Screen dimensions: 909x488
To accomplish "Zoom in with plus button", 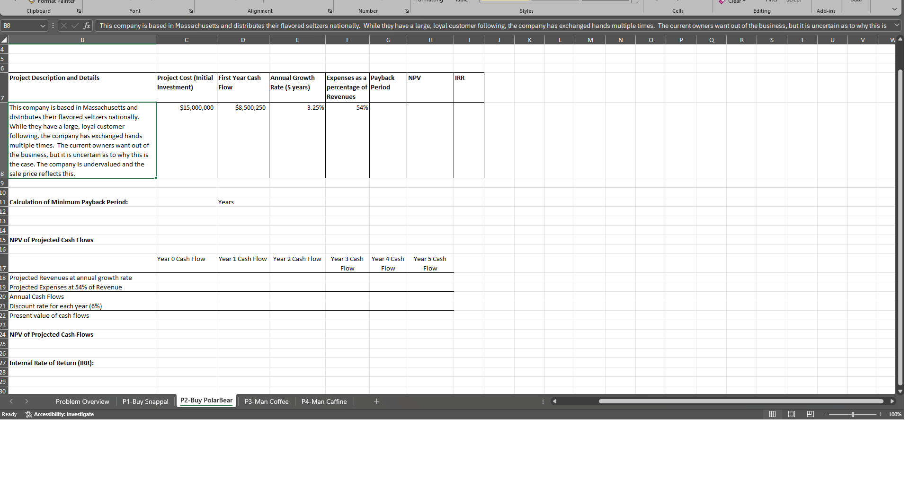I will pos(881,414).
